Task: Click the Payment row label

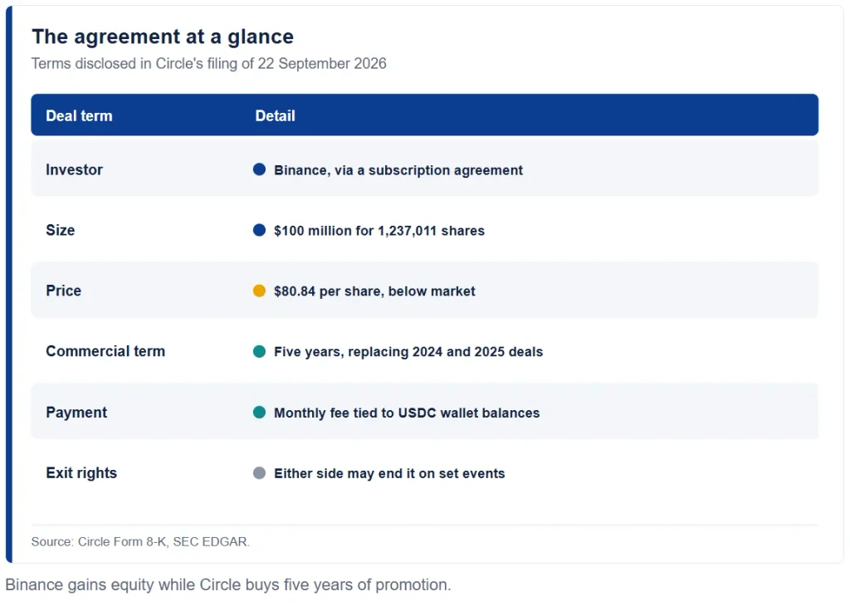Action: point(76,413)
